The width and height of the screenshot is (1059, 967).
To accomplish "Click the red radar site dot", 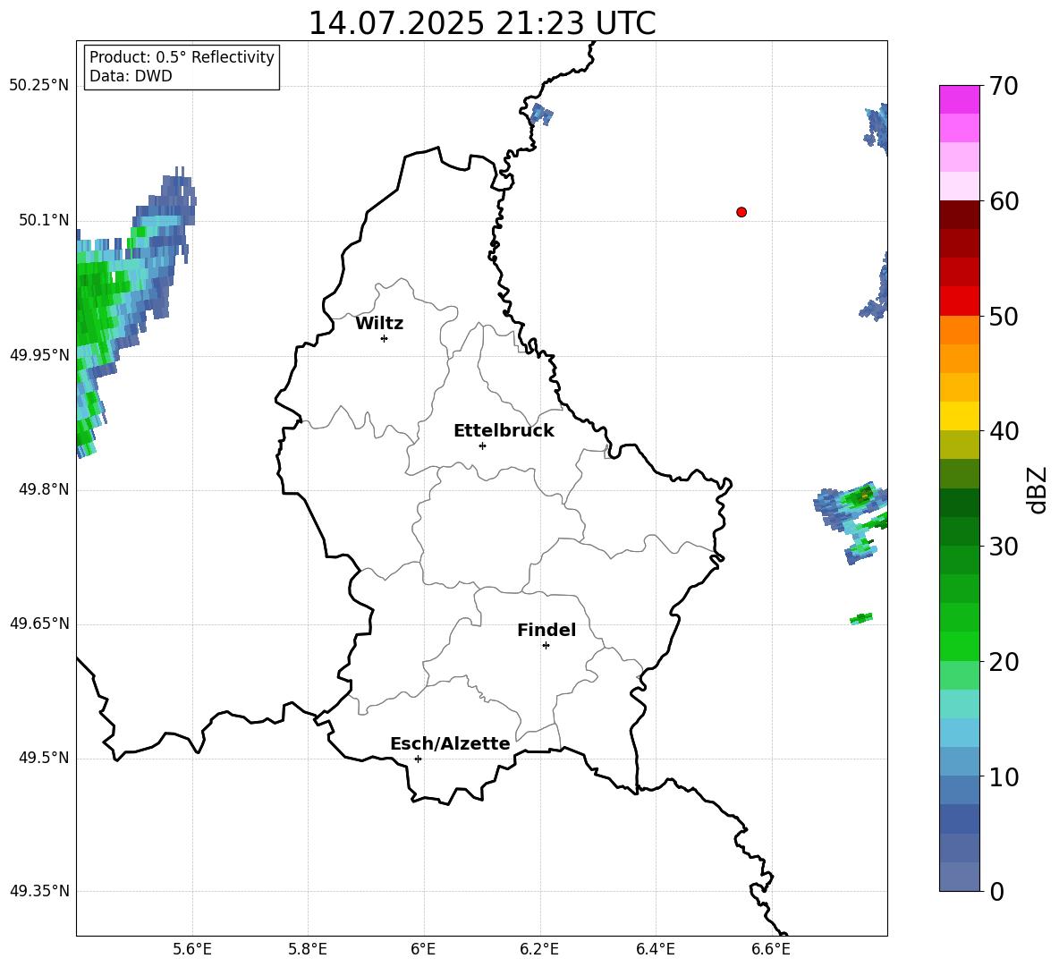I will [x=741, y=212].
